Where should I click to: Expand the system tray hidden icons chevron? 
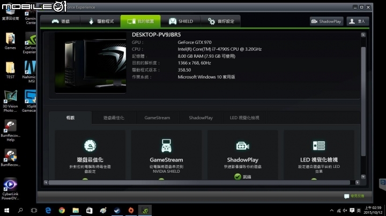[x=332, y=210]
